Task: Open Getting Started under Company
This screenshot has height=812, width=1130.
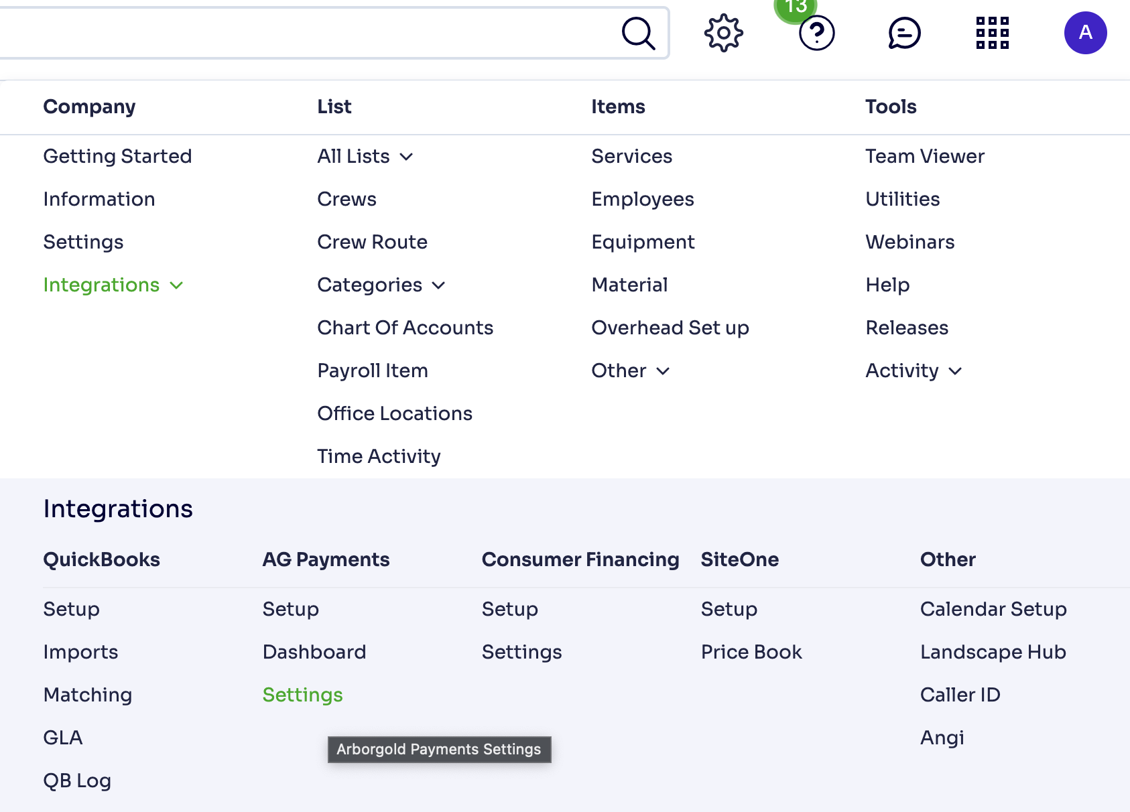Action: pyautogui.click(x=117, y=156)
